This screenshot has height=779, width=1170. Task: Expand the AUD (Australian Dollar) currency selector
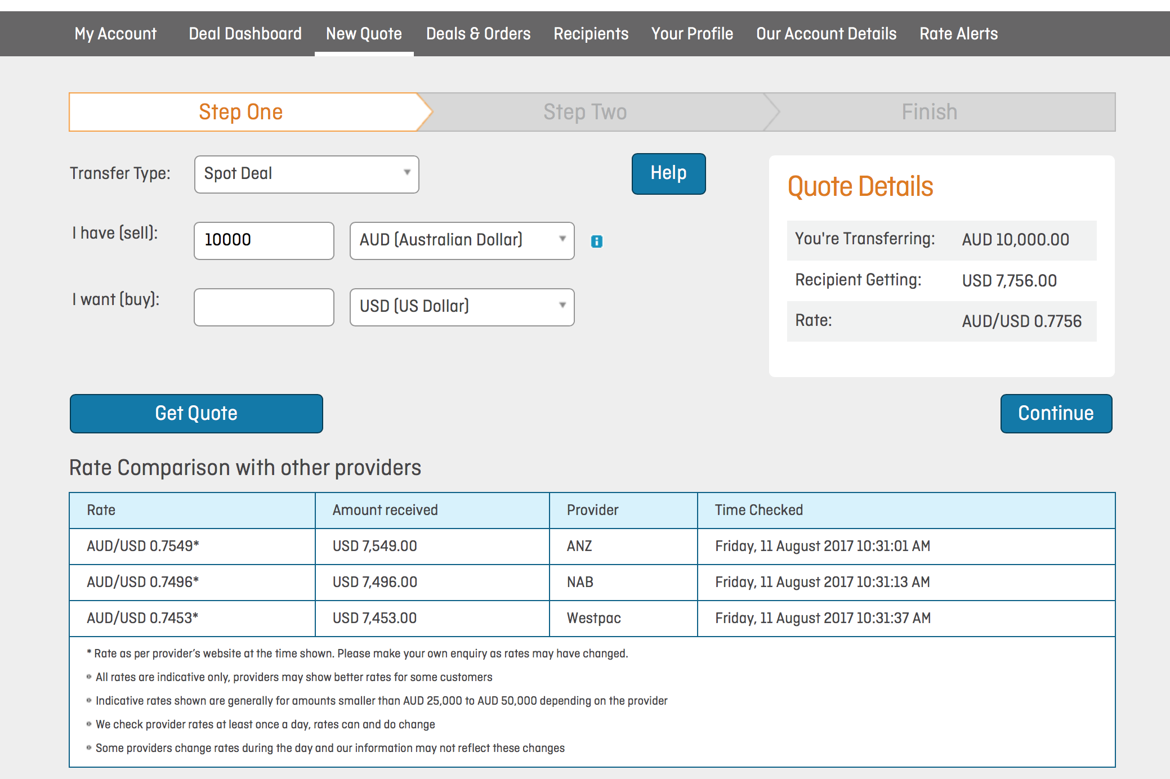click(462, 240)
